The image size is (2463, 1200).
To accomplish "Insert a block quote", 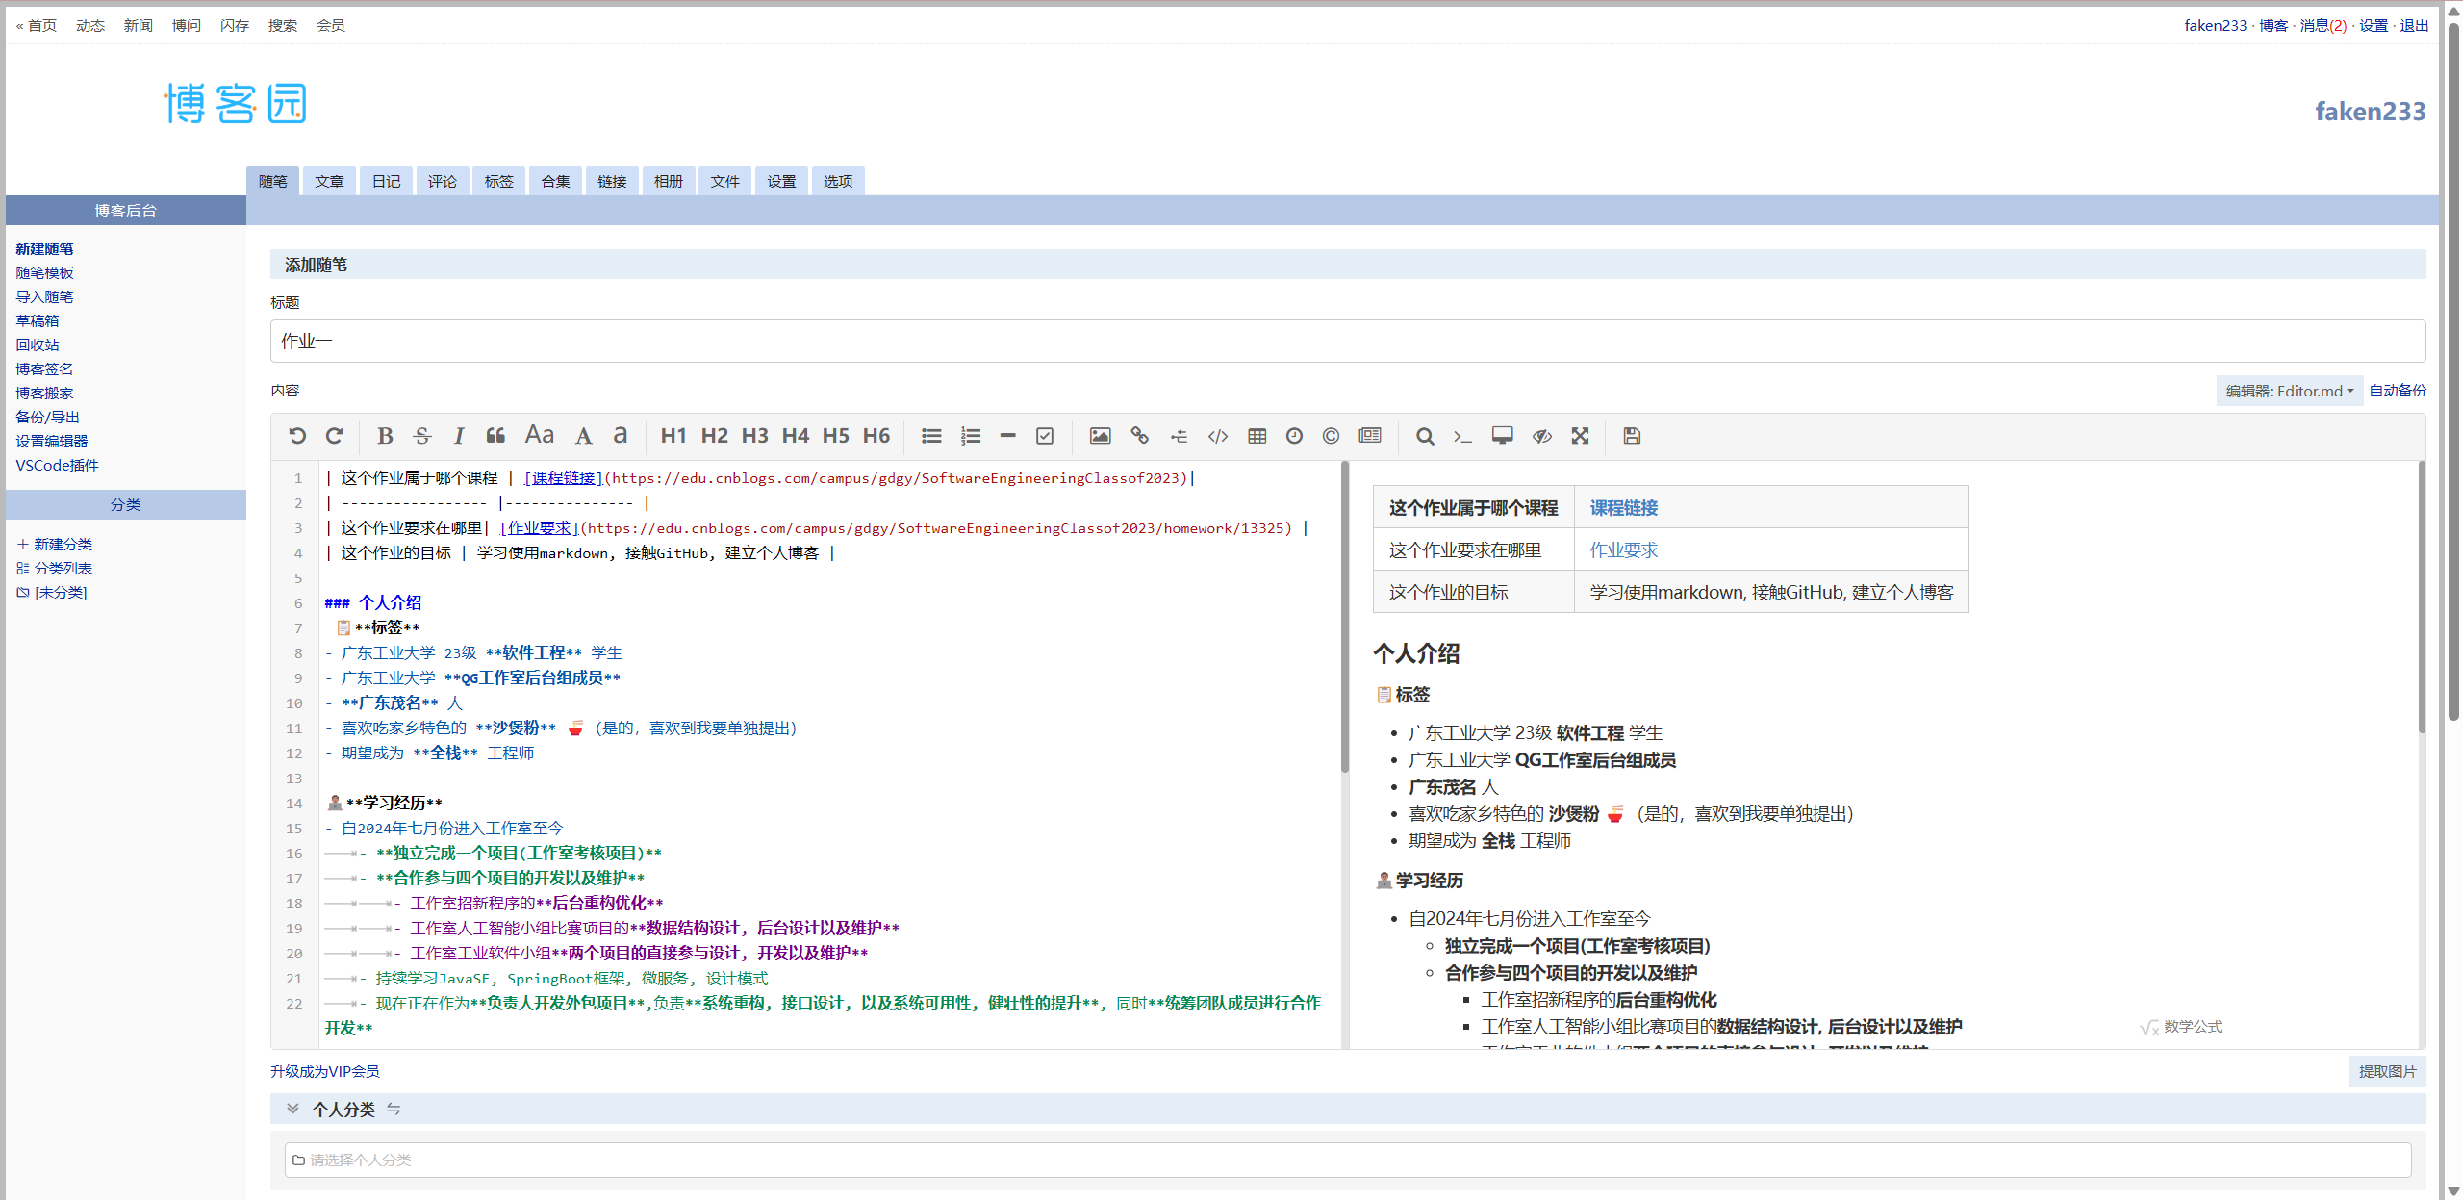I will [x=495, y=436].
